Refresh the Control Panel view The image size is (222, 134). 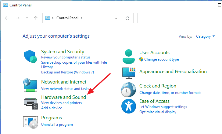[x=127, y=18]
